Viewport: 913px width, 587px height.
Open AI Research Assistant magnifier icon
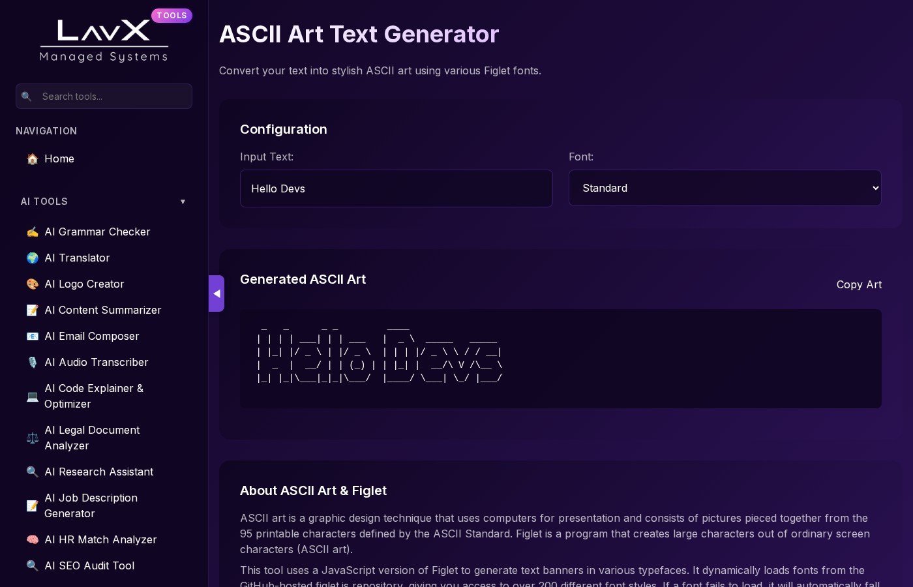[x=33, y=472]
